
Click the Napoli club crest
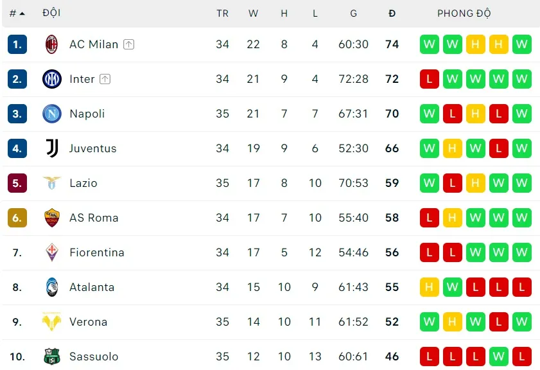click(53, 114)
